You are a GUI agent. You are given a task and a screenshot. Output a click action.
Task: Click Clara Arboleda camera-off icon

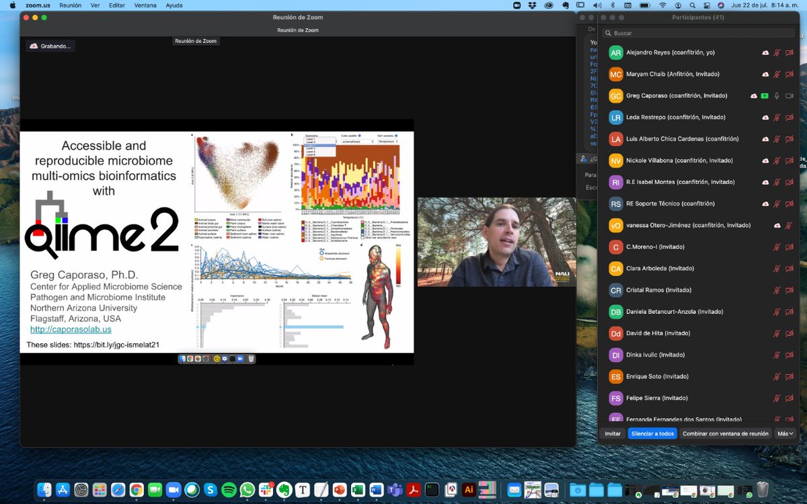(x=790, y=268)
